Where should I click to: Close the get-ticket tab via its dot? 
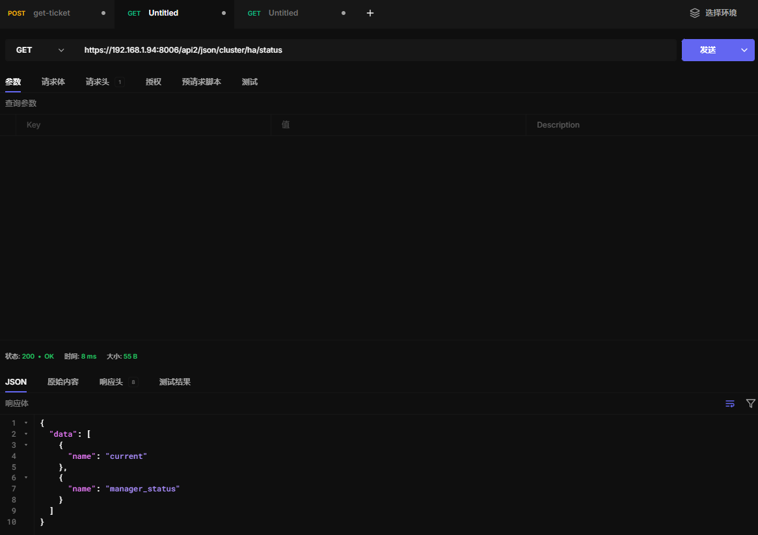103,13
